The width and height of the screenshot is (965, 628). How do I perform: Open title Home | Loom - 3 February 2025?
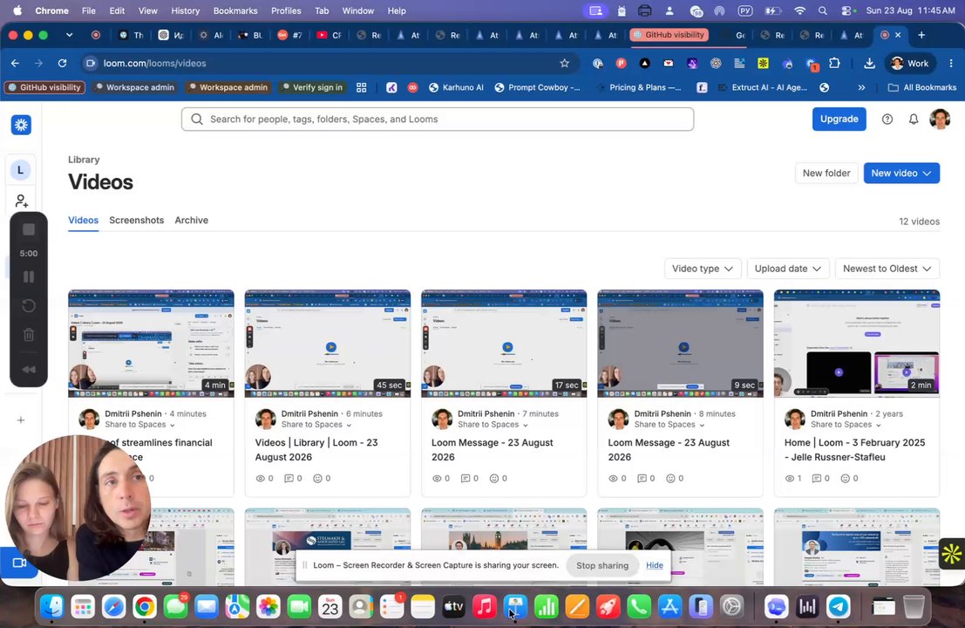(855, 450)
